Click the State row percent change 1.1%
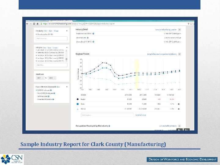This screenshot has width=220, height=165. tap(172, 104)
